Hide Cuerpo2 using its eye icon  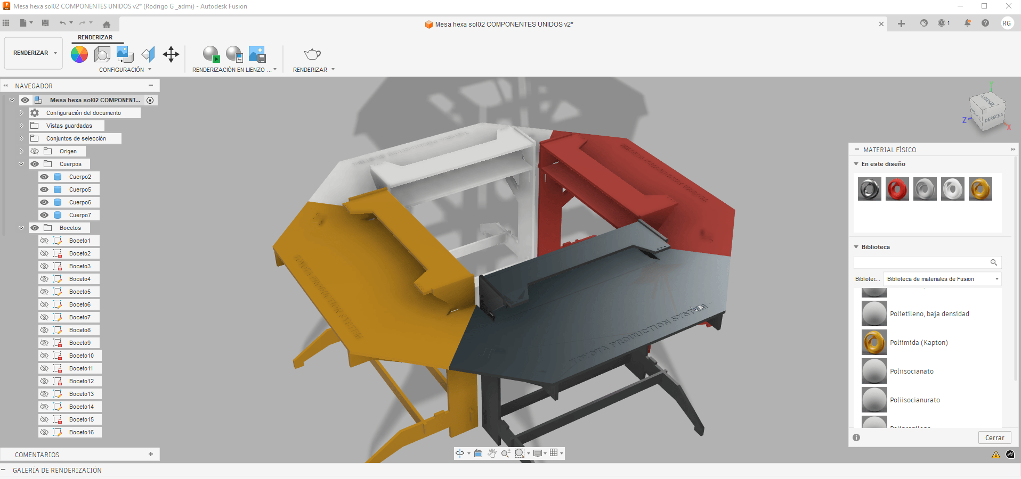tap(44, 177)
